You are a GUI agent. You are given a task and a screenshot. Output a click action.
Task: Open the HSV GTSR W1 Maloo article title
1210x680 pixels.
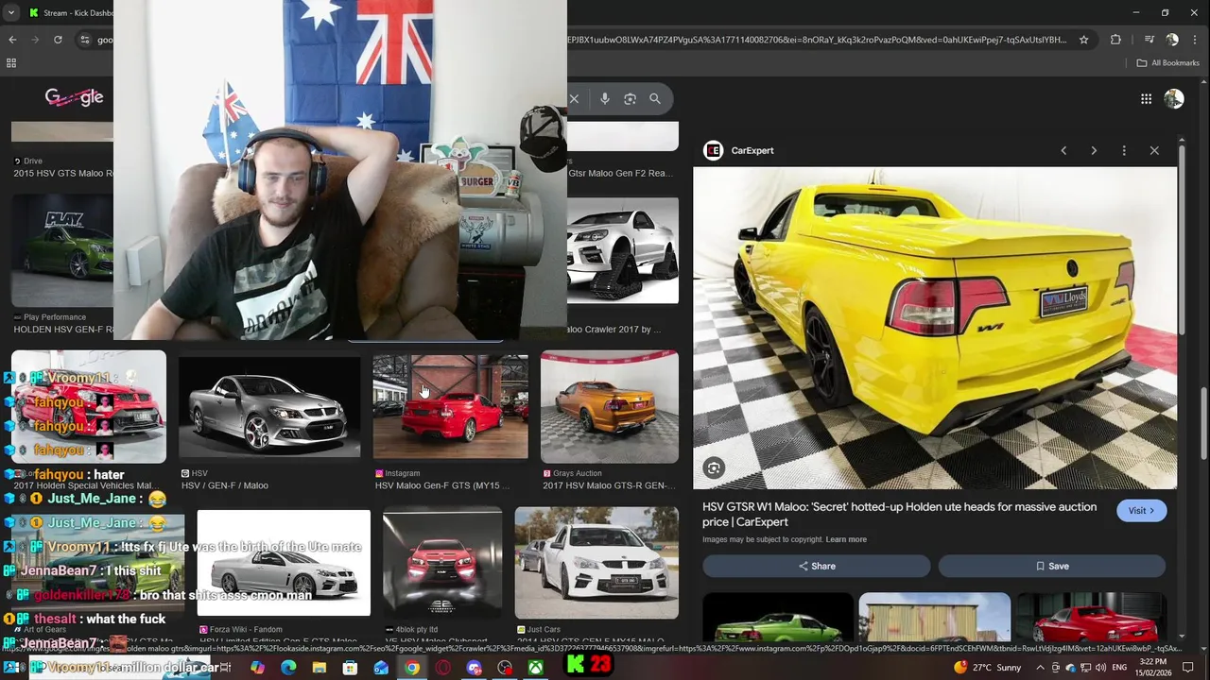point(899,514)
